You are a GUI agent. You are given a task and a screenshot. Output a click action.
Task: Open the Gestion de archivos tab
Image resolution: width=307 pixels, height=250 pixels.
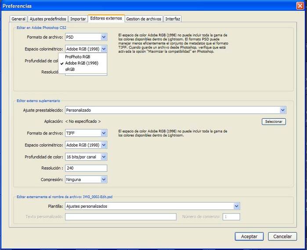point(144,19)
